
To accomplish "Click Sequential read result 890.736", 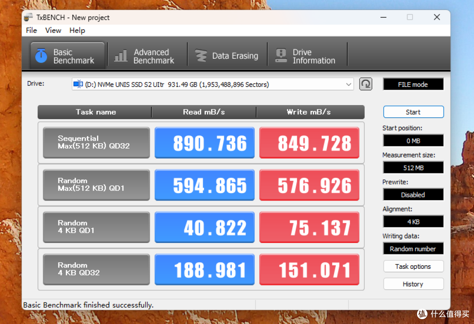I will click(x=205, y=143).
